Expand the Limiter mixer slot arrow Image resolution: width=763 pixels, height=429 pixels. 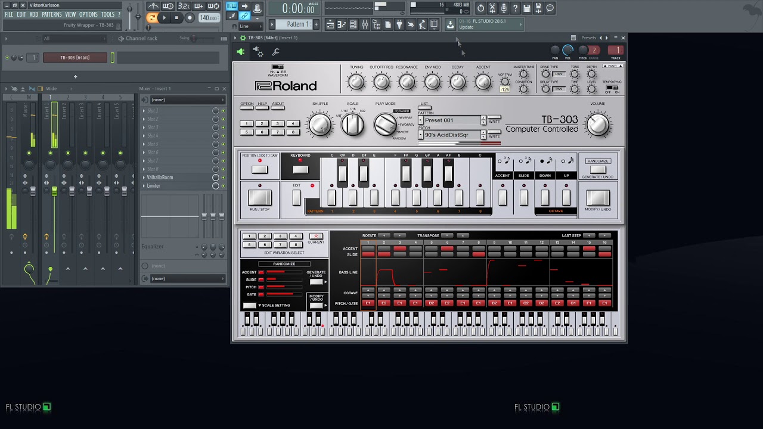[144, 186]
